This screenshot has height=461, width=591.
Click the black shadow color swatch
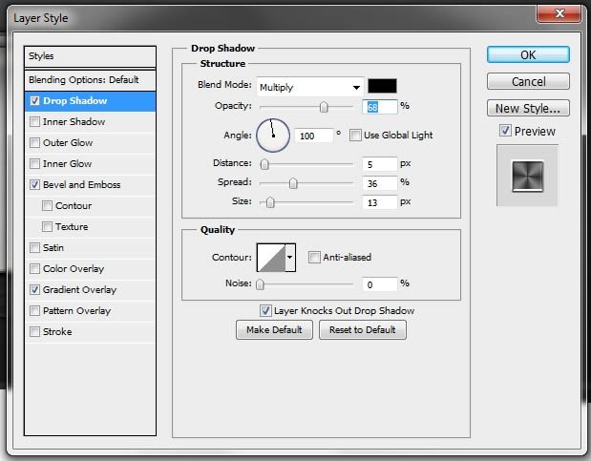point(382,86)
